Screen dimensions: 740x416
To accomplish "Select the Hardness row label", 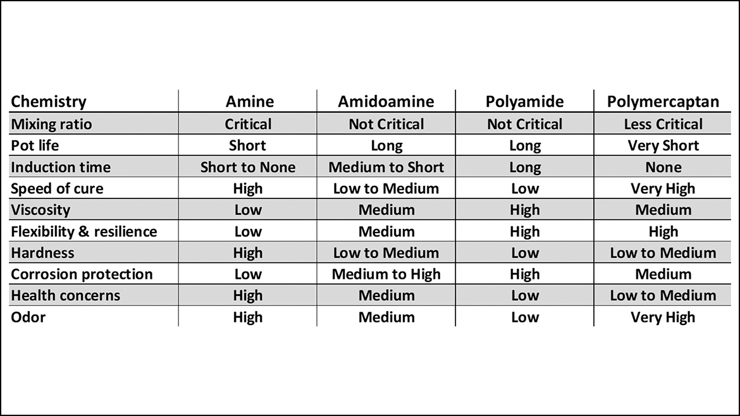I will click(x=42, y=253).
